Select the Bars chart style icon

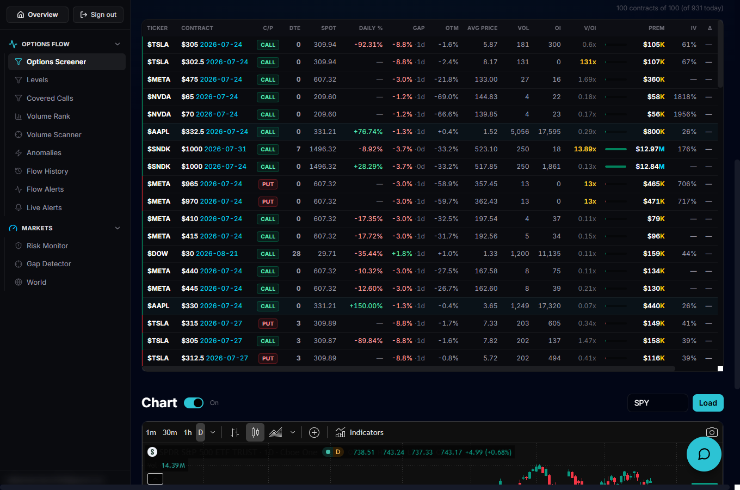click(235, 432)
